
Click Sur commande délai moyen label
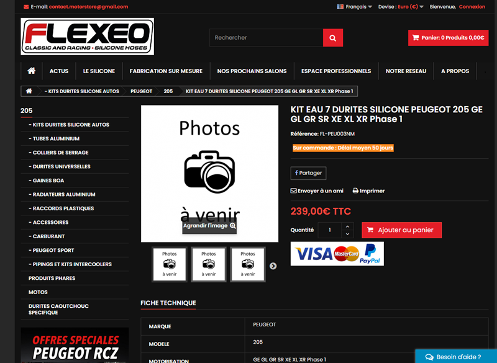point(343,148)
